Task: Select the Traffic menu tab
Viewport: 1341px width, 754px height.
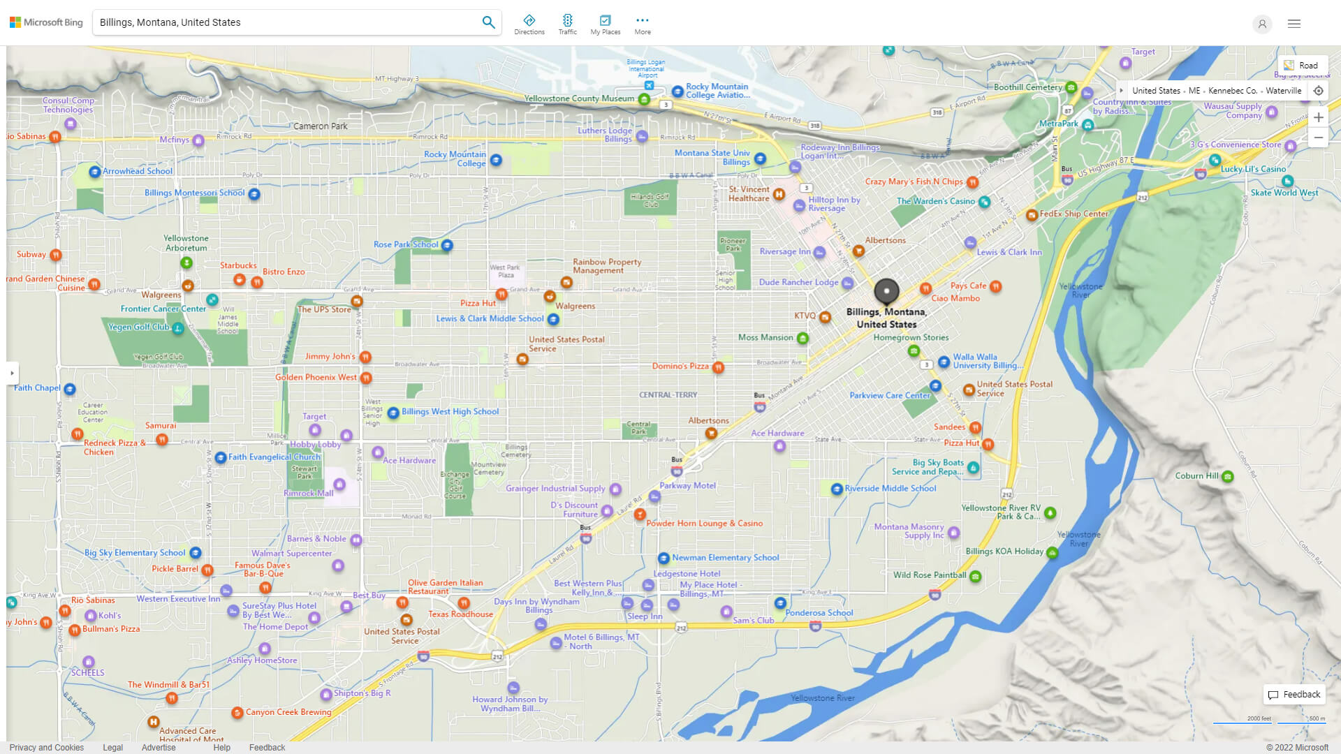Action: (567, 23)
